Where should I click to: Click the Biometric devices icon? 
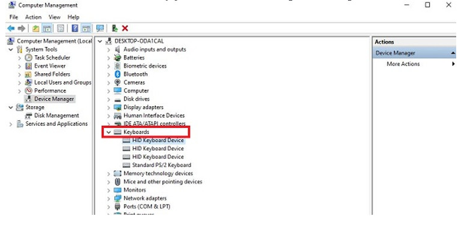tap(118, 66)
